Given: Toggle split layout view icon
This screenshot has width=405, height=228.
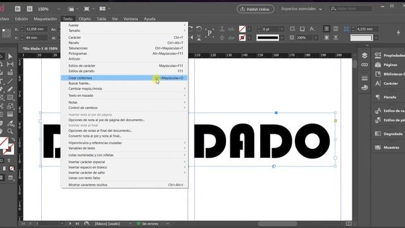Looking at the screenshot, I should pyautogui.click(x=349, y=224).
